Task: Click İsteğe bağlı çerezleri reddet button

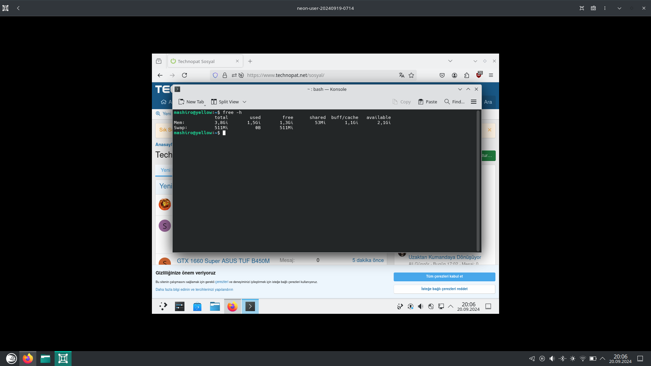Action: coord(444,289)
